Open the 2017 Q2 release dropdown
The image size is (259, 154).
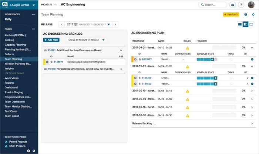click(88, 24)
